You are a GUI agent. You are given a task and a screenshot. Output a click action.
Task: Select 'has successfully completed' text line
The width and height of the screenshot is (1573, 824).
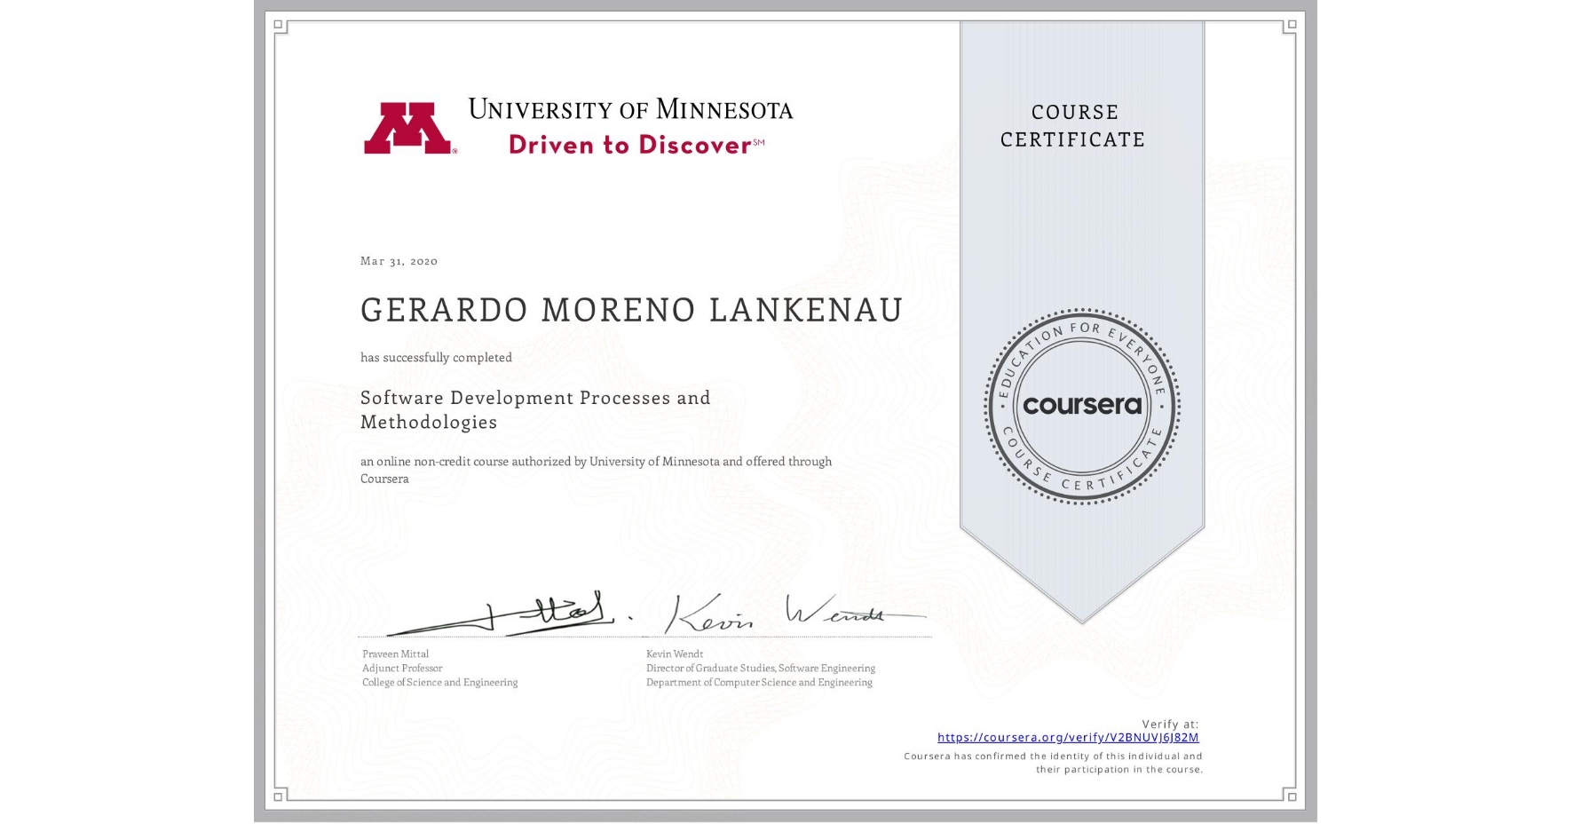[436, 357]
